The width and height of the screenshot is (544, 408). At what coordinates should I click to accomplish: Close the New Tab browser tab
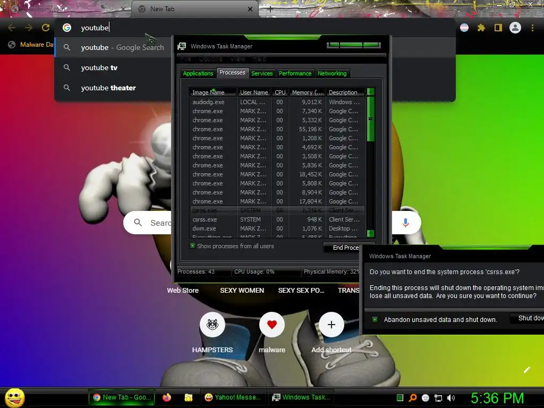tap(250, 9)
